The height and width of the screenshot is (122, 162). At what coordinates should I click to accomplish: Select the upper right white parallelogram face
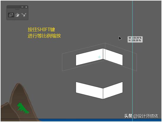point(114,57)
